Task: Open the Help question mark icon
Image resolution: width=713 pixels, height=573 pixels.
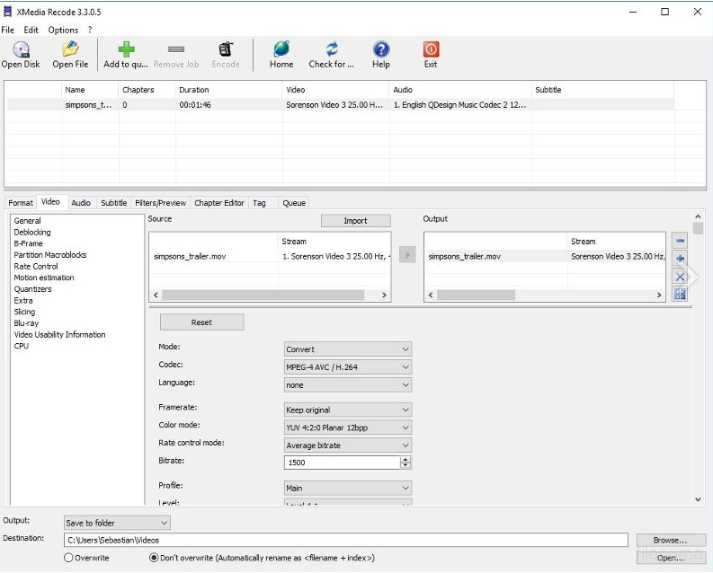Action: (x=381, y=49)
